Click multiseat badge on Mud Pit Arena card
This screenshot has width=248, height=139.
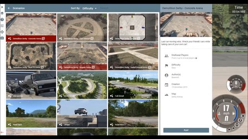(x=42, y=67)
